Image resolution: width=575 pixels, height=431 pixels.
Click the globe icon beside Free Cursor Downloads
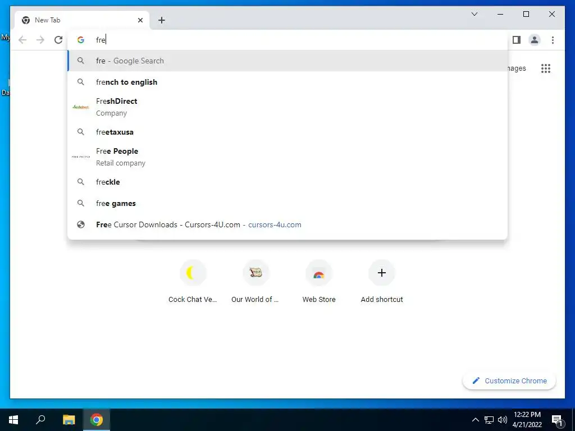click(x=81, y=224)
